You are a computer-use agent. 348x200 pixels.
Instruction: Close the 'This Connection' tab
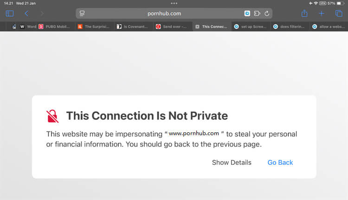(x=198, y=27)
